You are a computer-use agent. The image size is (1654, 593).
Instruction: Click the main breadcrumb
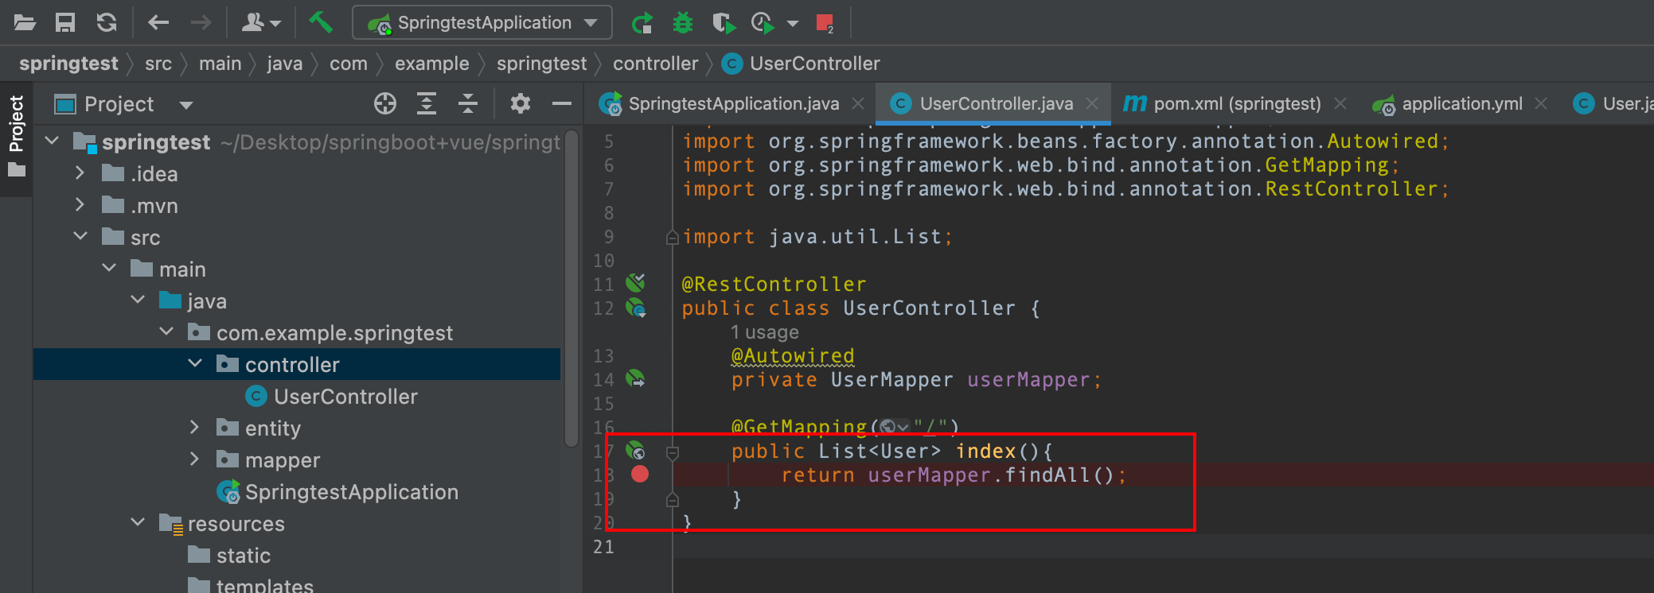pos(220,64)
